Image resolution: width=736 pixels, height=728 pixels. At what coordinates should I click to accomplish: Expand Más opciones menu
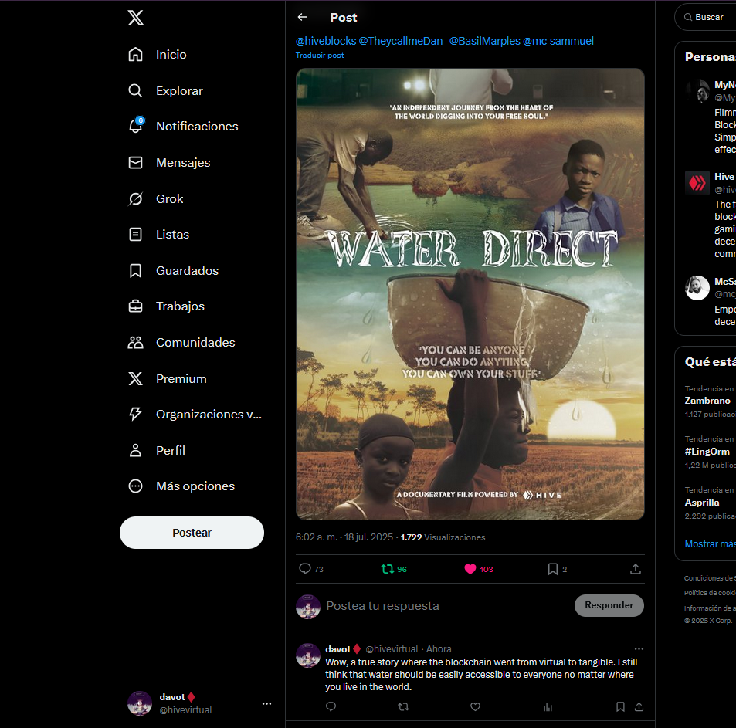181,486
